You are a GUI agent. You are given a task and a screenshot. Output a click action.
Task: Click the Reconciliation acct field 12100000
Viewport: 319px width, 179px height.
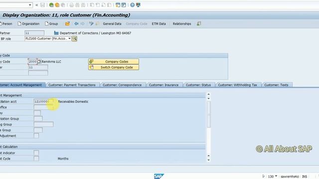coord(43,101)
